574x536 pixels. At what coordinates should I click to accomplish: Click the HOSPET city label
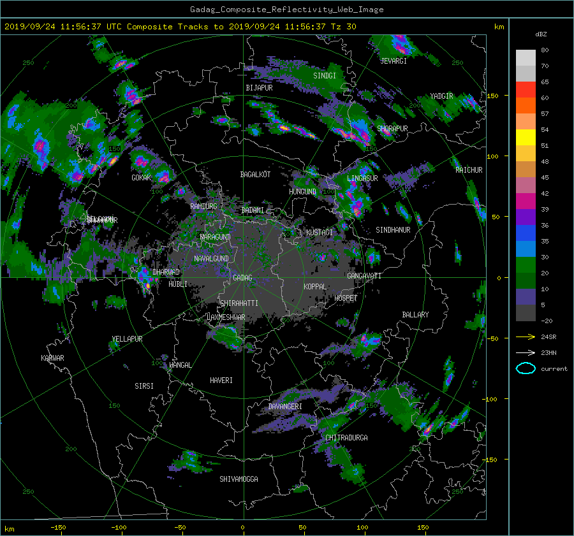pyautogui.click(x=346, y=298)
